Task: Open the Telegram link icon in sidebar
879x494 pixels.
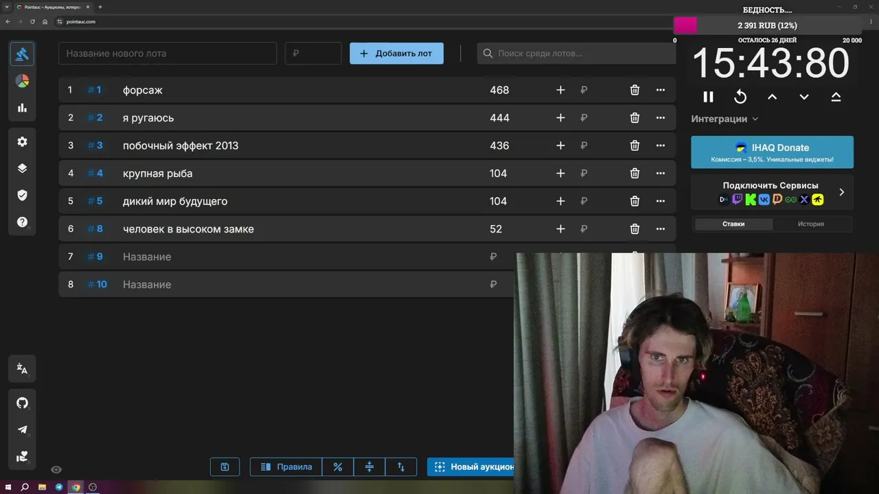Action: pos(22,430)
